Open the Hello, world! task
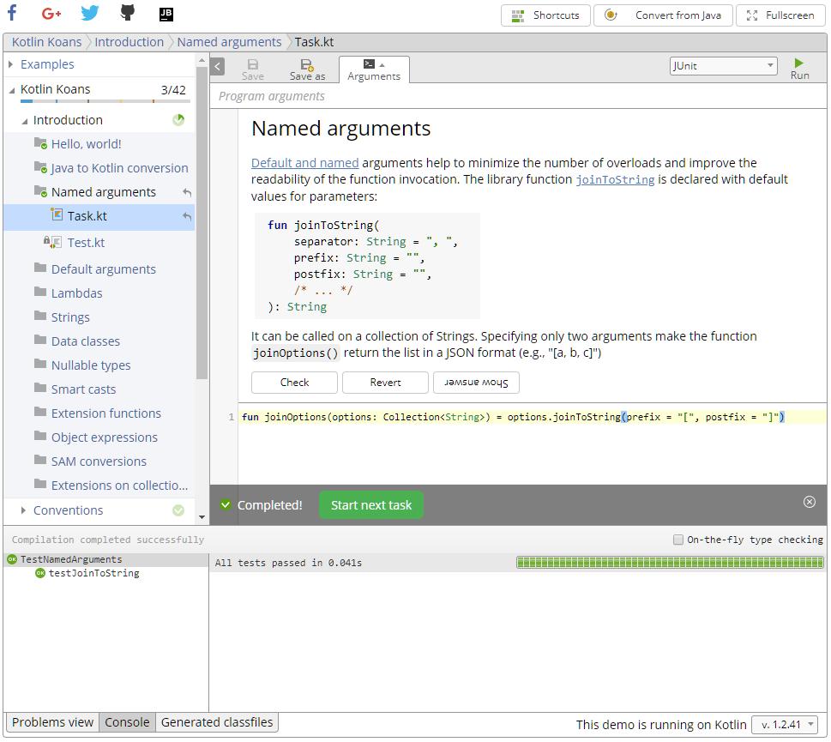Screen dimensions: 831x742 86,144
